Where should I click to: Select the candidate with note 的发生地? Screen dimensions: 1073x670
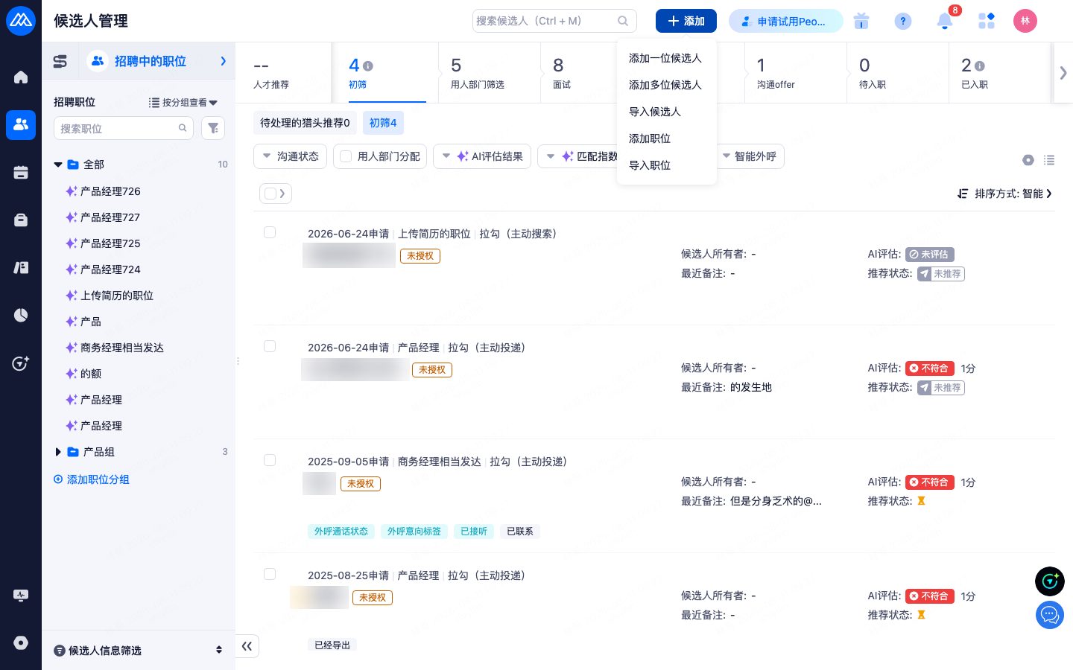[x=270, y=346]
